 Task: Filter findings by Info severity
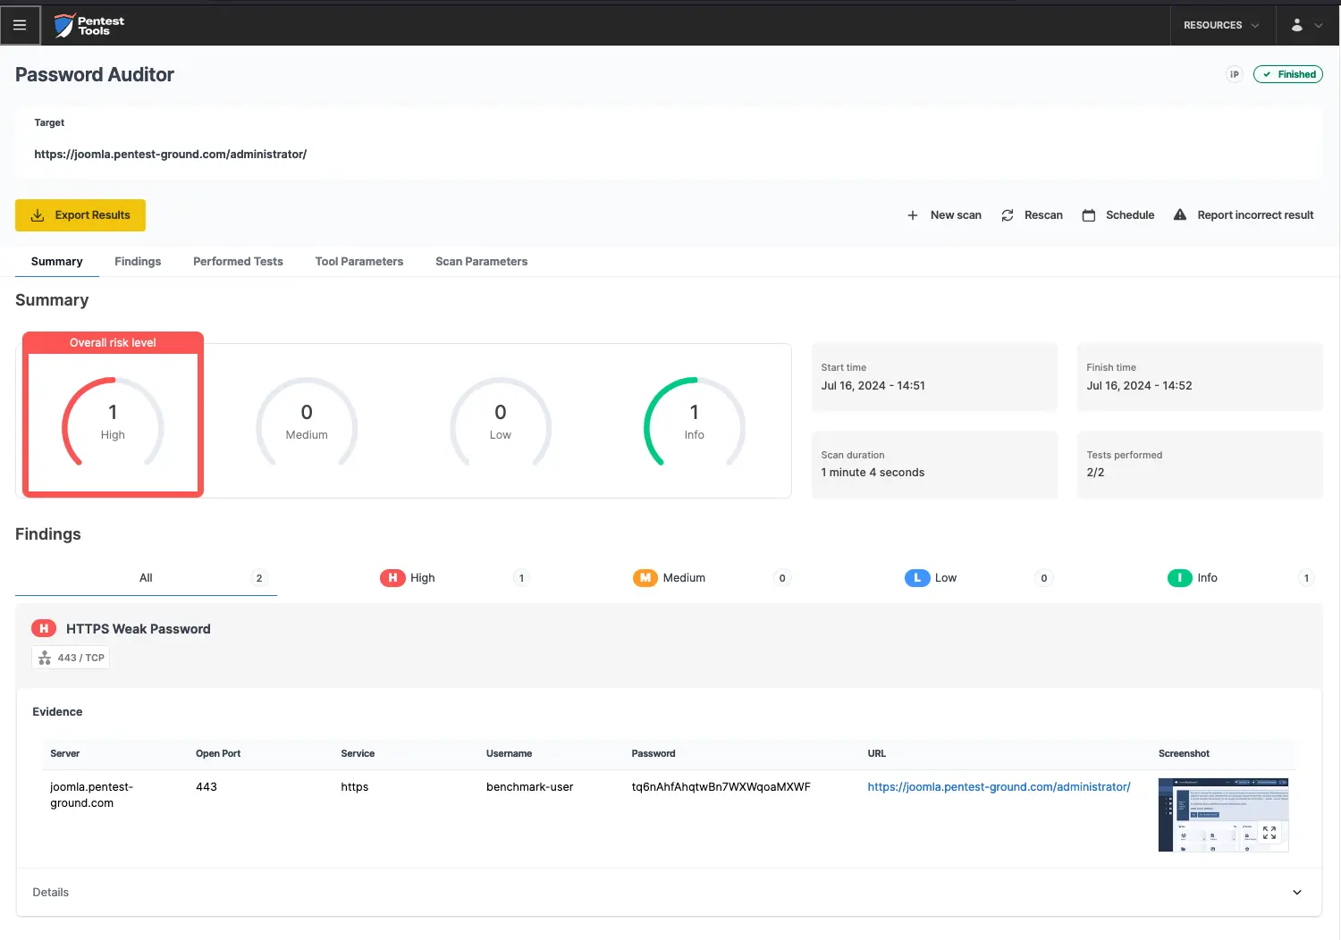click(1193, 578)
